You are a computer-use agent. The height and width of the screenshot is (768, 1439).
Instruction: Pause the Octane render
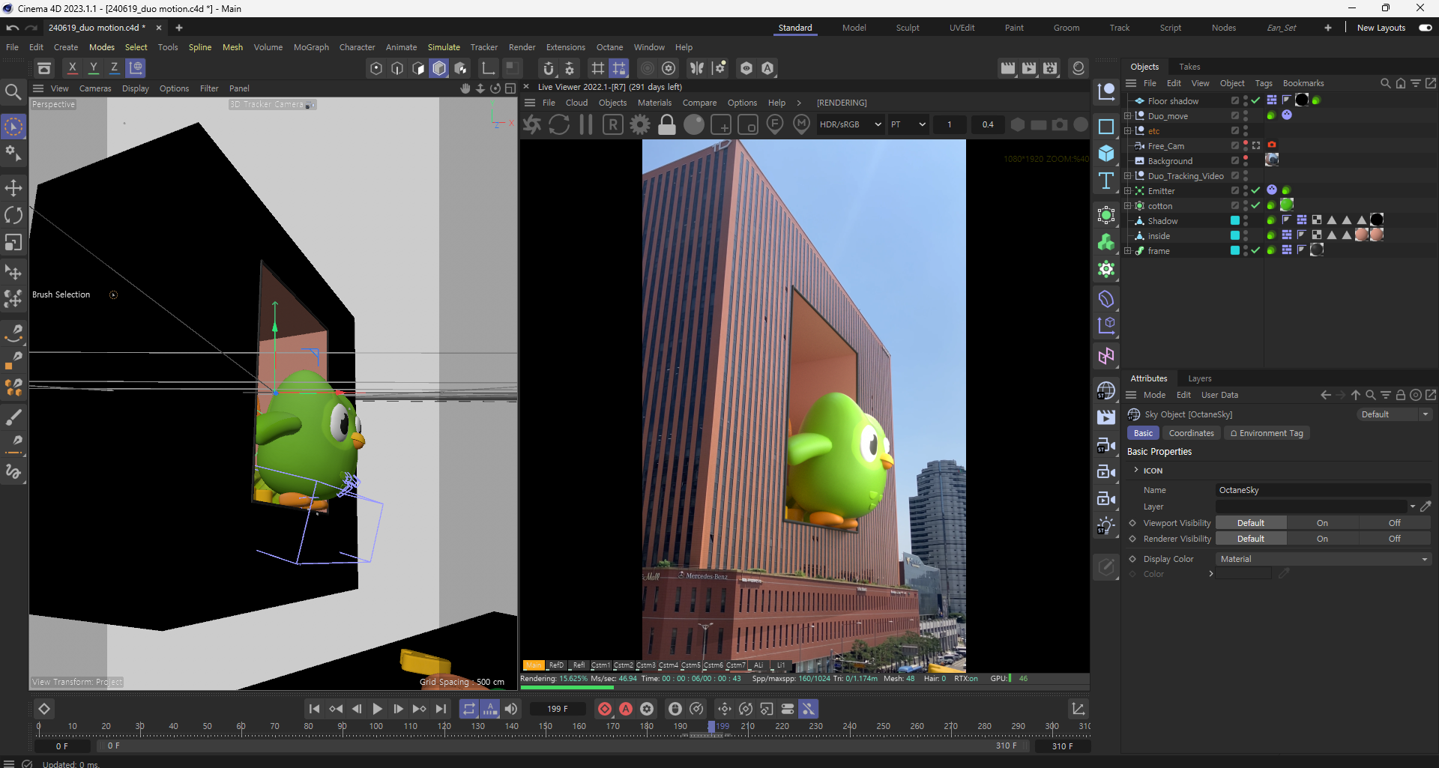(586, 125)
